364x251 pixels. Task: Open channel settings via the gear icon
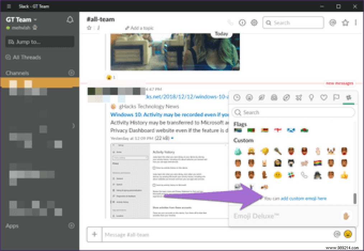(254, 22)
